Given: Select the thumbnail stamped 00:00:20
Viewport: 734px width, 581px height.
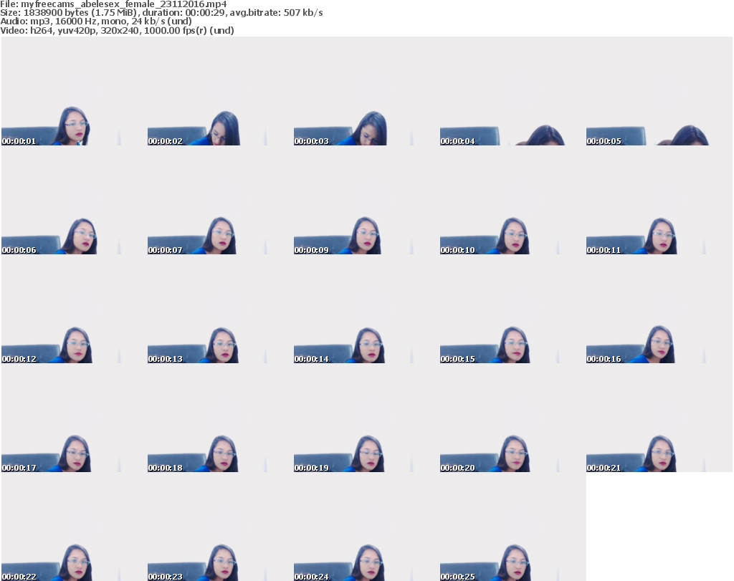Looking at the screenshot, I should (513, 417).
